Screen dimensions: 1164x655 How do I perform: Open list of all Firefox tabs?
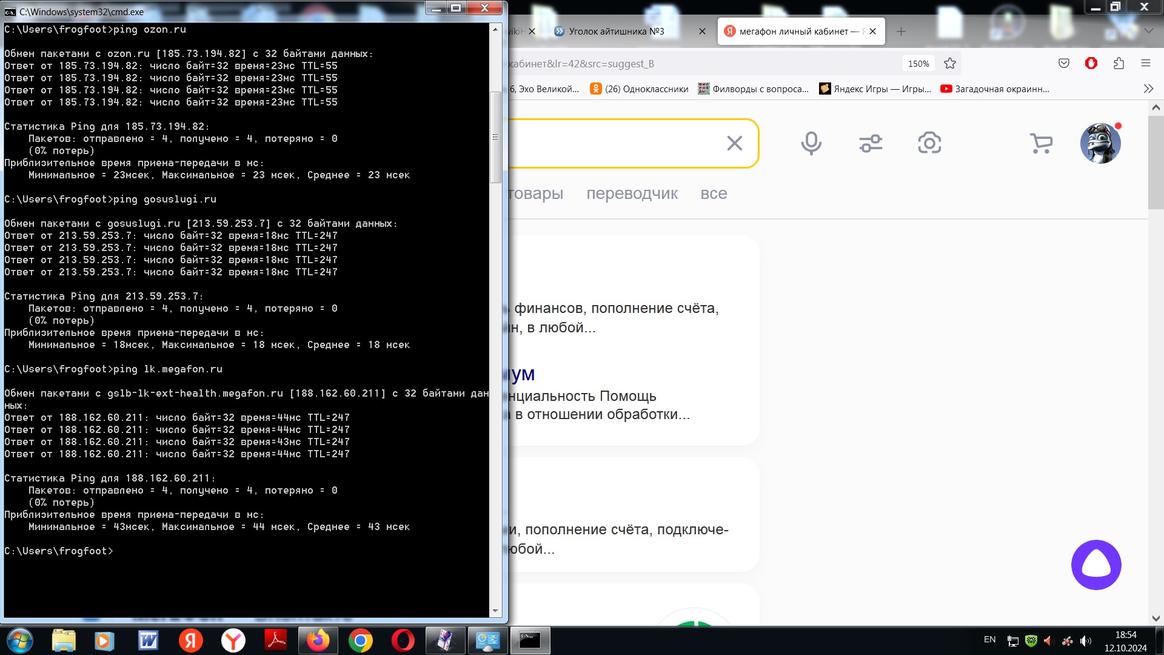tap(1148, 31)
